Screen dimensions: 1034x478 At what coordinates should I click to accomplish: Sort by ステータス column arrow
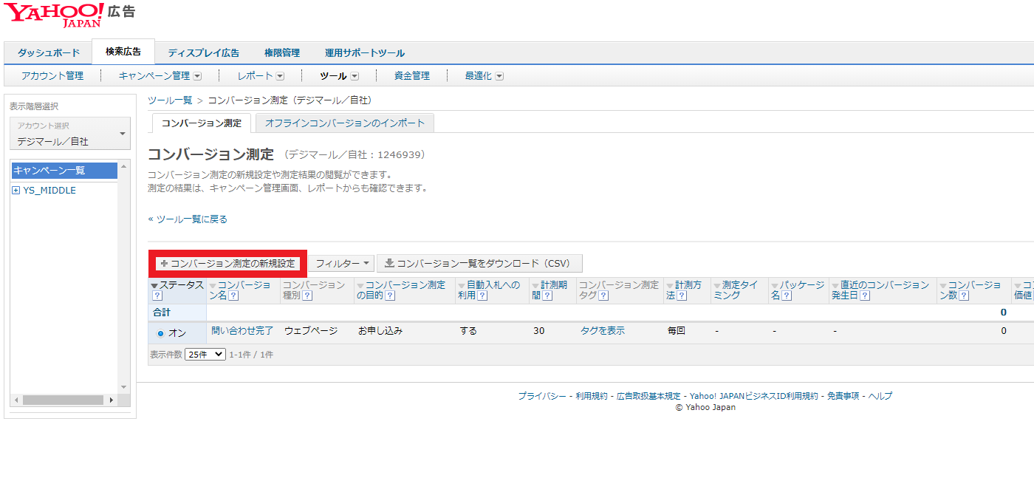tap(154, 286)
